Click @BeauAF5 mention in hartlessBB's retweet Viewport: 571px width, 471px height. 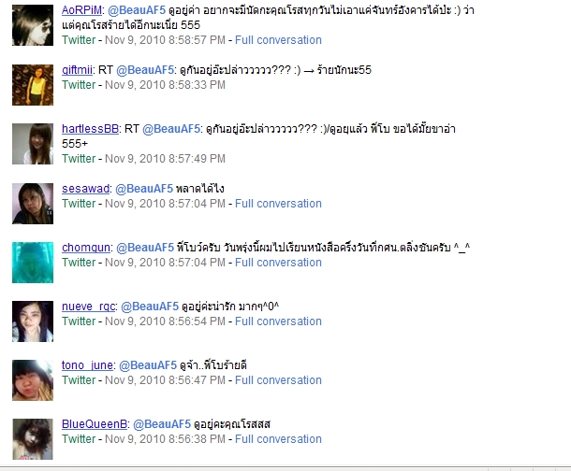(171, 129)
